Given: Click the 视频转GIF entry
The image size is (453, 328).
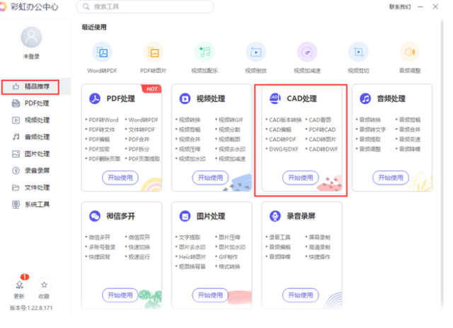Looking at the screenshot, I should coord(231,120).
